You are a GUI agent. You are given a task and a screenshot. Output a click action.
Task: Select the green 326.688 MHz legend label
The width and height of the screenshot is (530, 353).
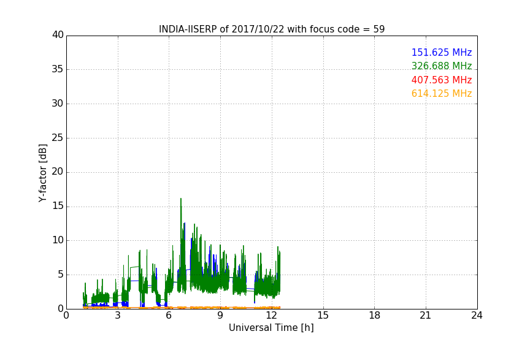click(x=442, y=66)
